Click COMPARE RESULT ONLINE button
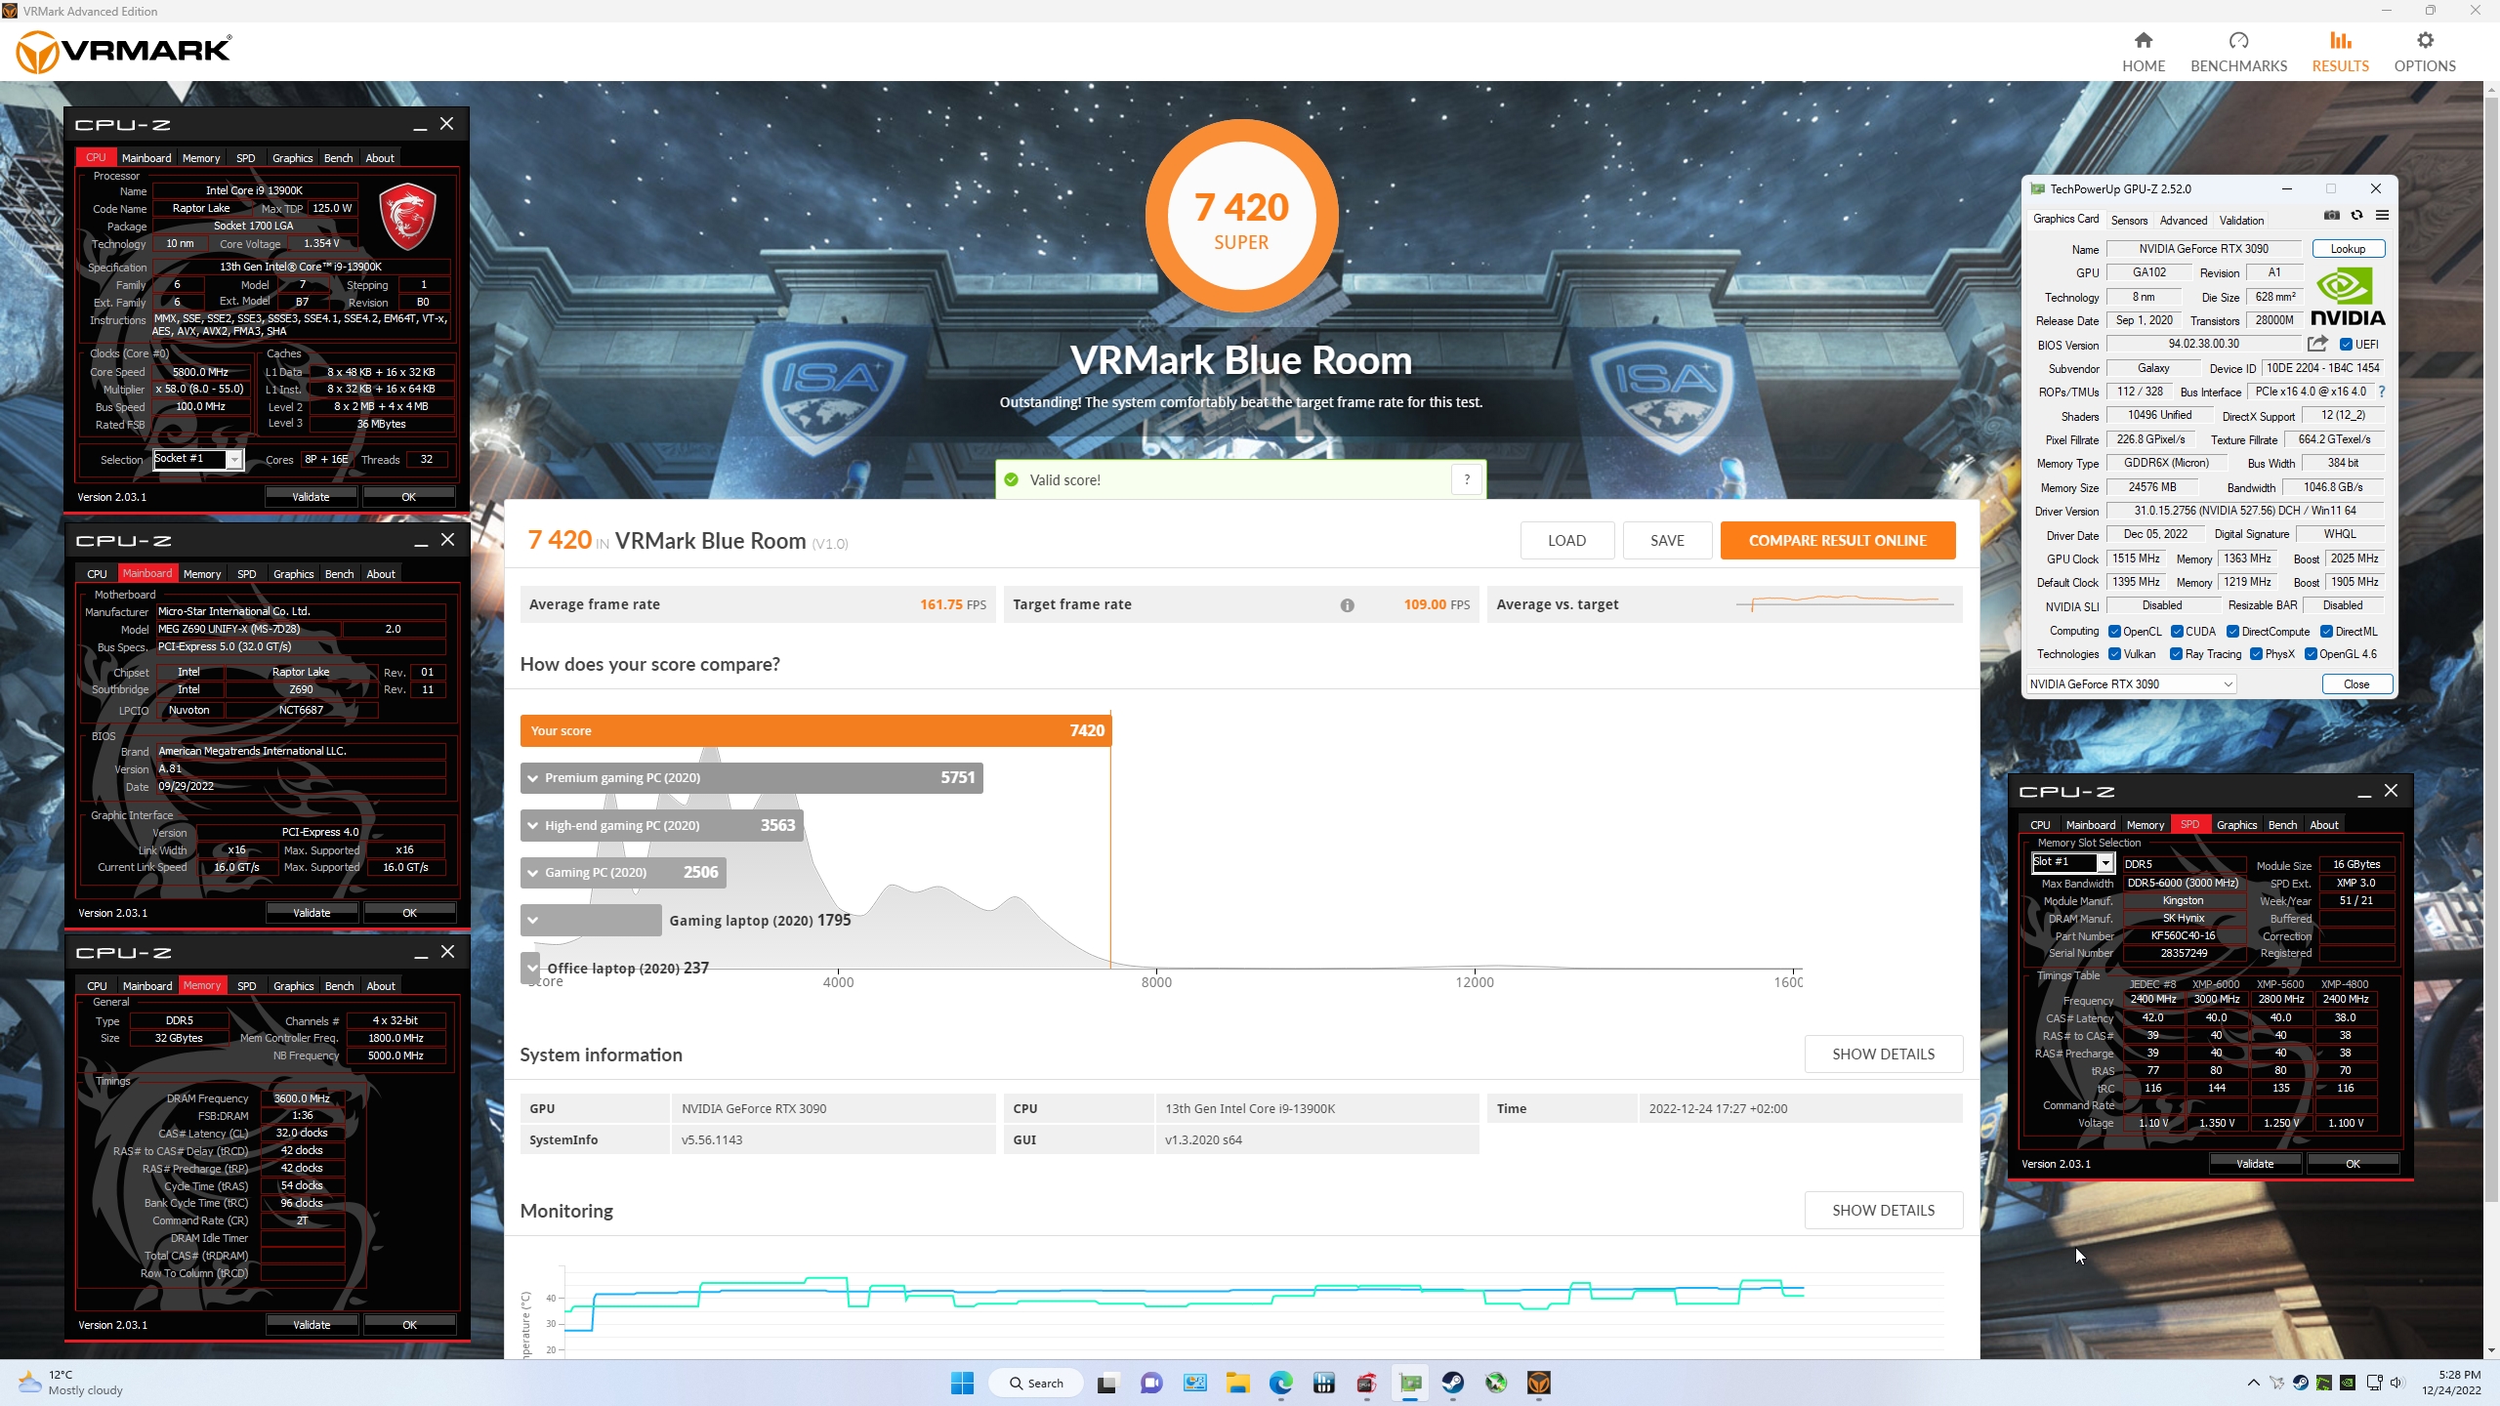The height and width of the screenshot is (1406, 2500). click(1837, 541)
